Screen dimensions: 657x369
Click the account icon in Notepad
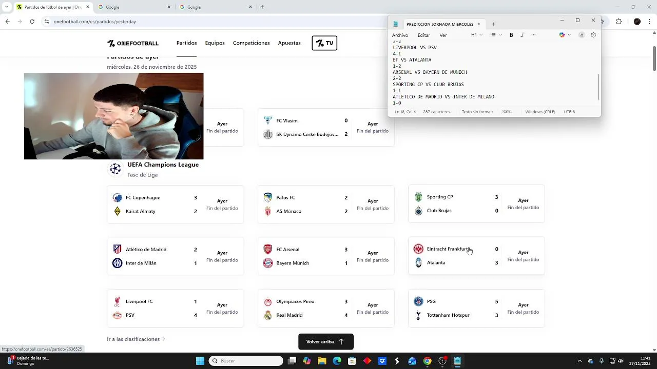(582, 35)
